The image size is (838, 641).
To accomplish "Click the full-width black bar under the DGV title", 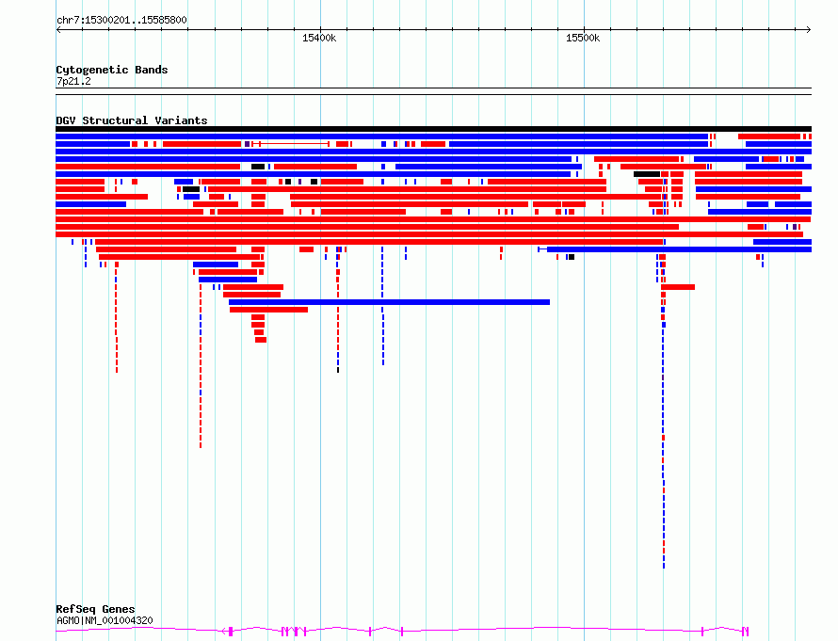I will pyautogui.click(x=433, y=129).
